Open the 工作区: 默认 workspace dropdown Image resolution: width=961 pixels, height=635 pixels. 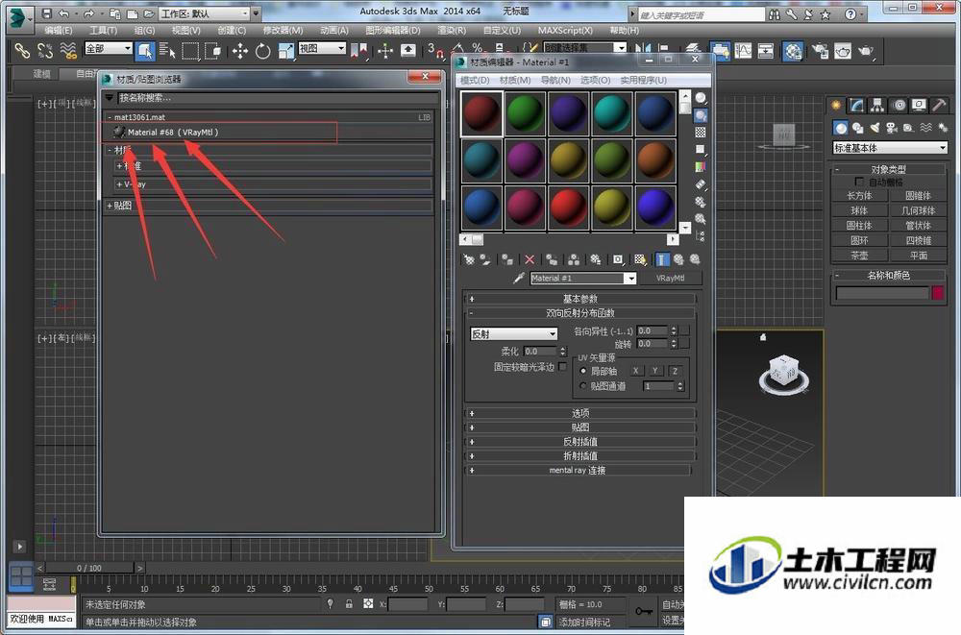204,12
